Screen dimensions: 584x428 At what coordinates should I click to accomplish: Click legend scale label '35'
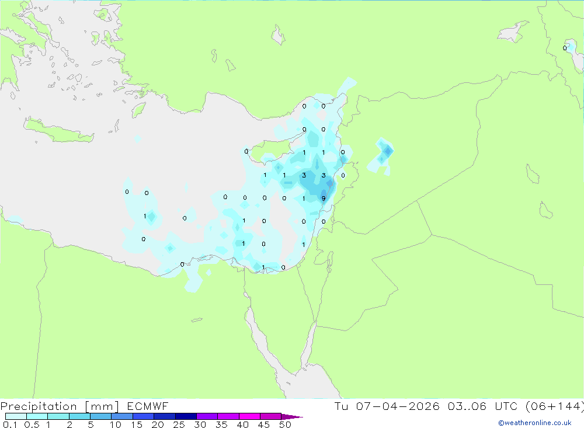pos(221,424)
